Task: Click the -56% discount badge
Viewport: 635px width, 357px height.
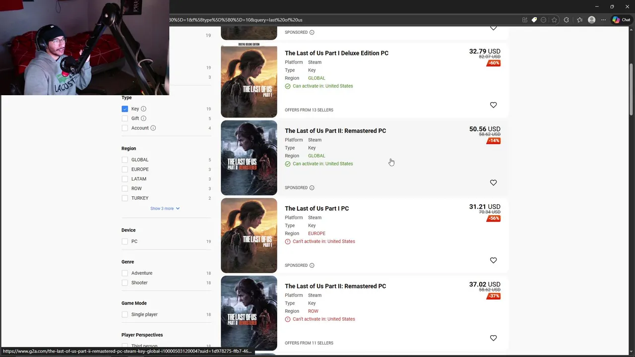Action: point(494,218)
